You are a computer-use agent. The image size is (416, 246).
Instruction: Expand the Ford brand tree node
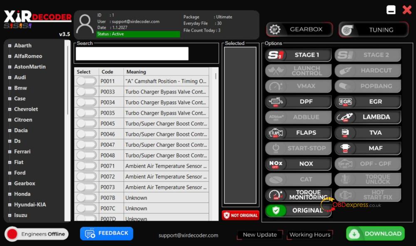[10, 173]
